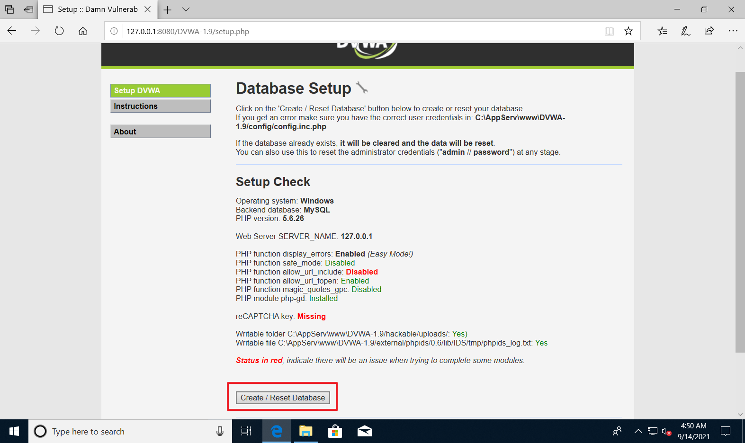Click the scroll up arrow

pos(740,48)
